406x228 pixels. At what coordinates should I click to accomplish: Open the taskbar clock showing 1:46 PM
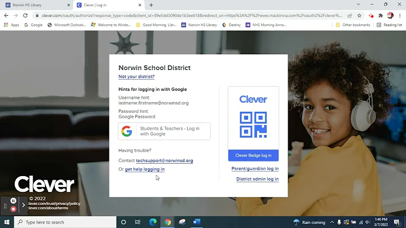[x=381, y=222]
